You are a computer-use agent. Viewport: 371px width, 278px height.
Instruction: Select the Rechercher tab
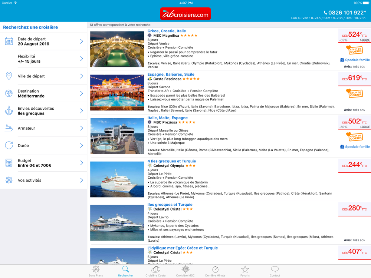[126, 271]
